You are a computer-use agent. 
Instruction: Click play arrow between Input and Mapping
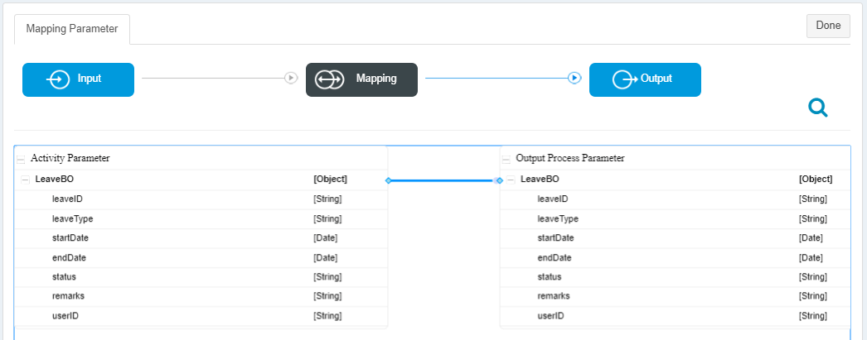click(x=291, y=78)
